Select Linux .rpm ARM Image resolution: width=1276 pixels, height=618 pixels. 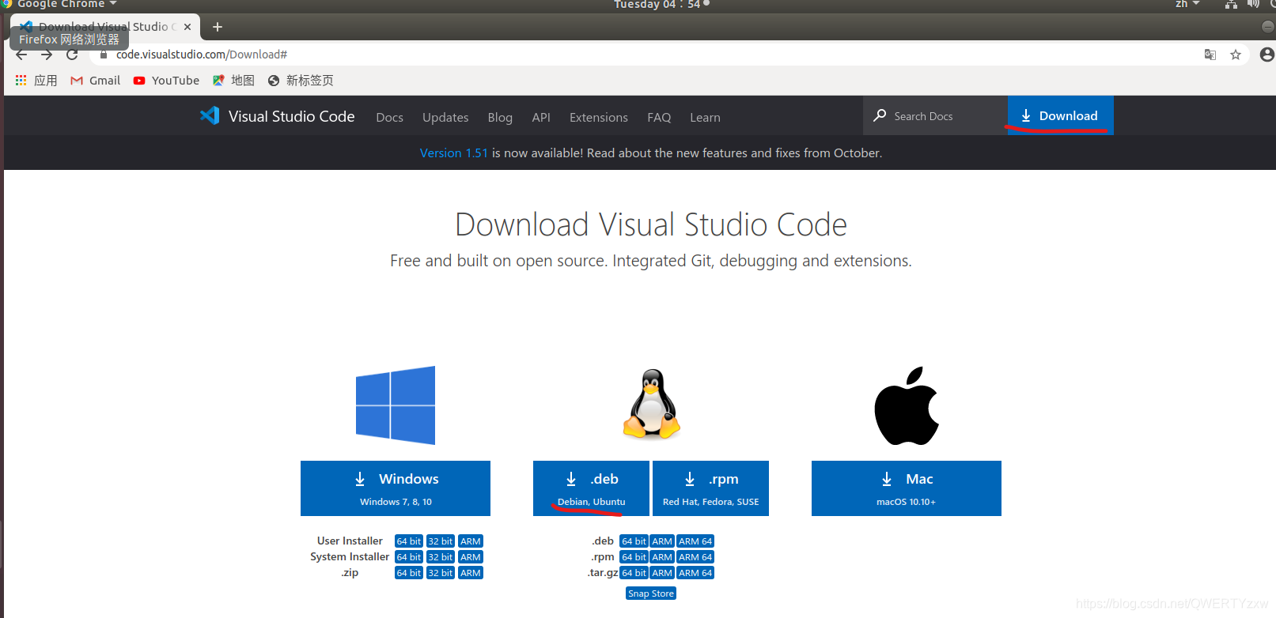coord(662,557)
